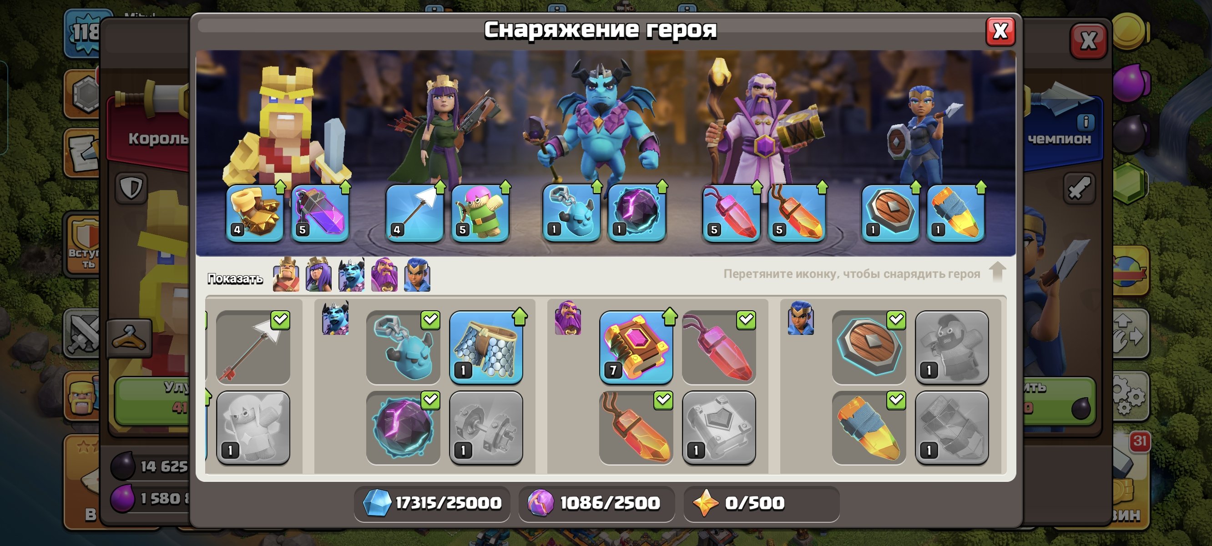Select the Warden's Eternal Tome level 7 item
The width and height of the screenshot is (1212, 546).
(636, 347)
